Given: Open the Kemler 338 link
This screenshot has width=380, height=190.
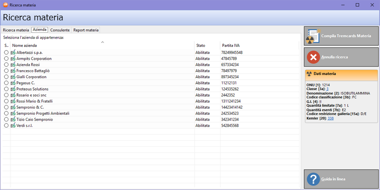Looking at the screenshot, I should pyautogui.click(x=330, y=118).
